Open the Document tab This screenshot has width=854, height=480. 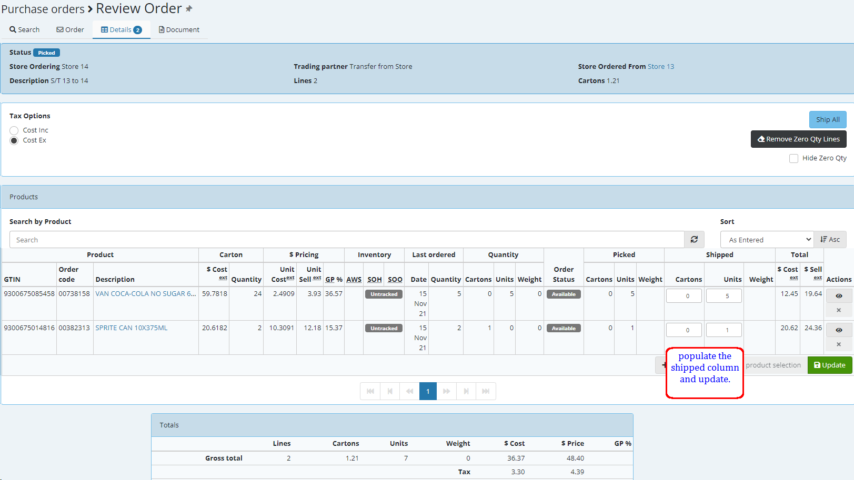coord(179,29)
